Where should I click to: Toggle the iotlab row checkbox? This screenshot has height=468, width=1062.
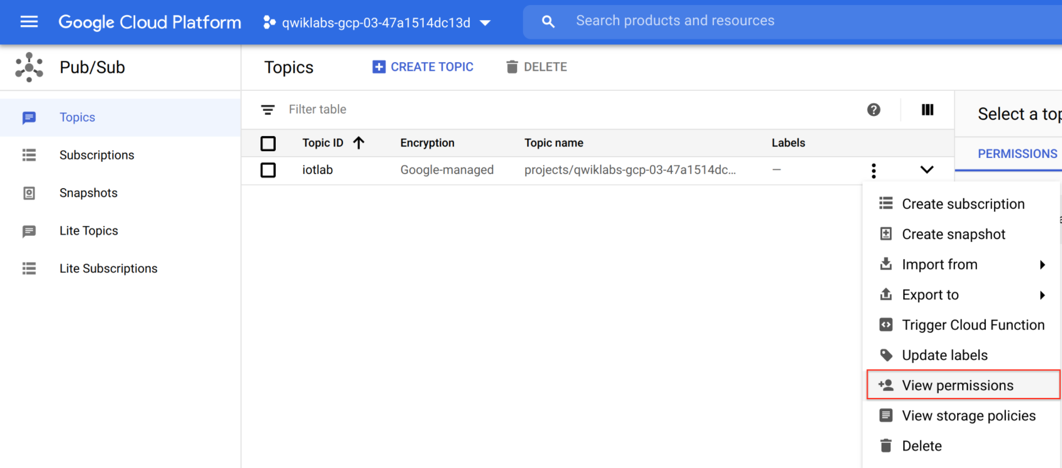point(268,170)
